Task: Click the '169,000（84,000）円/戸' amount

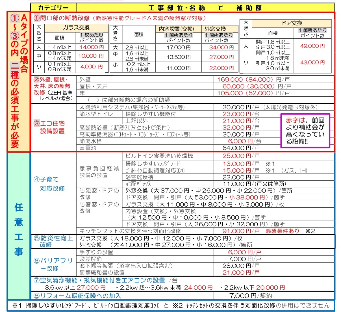Action: pos(253,79)
